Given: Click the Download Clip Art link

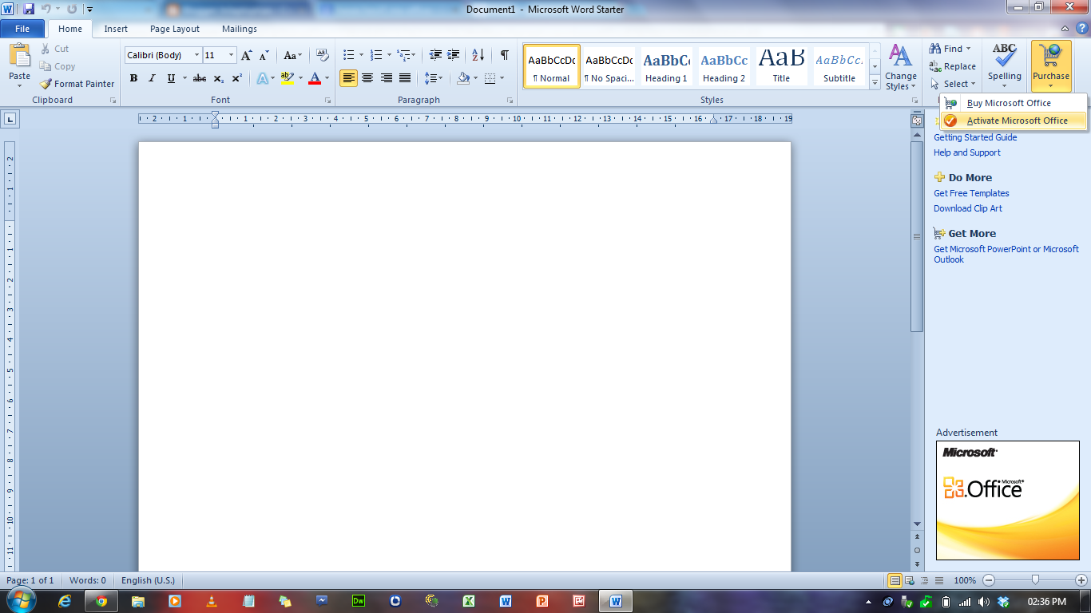Looking at the screenshot, I should 968,208.
